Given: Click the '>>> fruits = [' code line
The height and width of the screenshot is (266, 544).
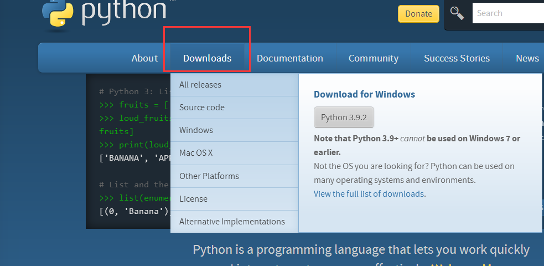Looking at the screenshot, I should (135, 105).
